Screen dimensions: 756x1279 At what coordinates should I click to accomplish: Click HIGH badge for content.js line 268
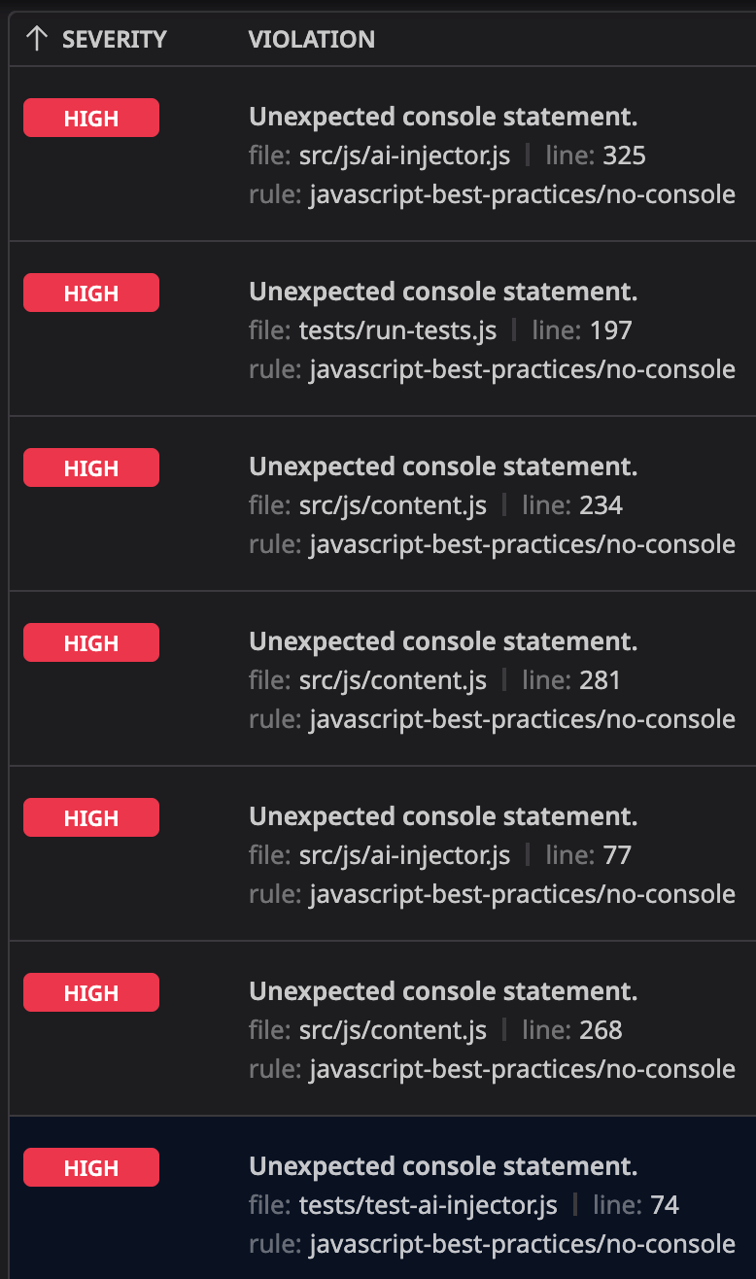(x=91, y=992)
